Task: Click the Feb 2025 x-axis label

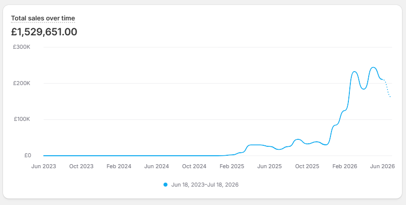Action: point(232,166)
